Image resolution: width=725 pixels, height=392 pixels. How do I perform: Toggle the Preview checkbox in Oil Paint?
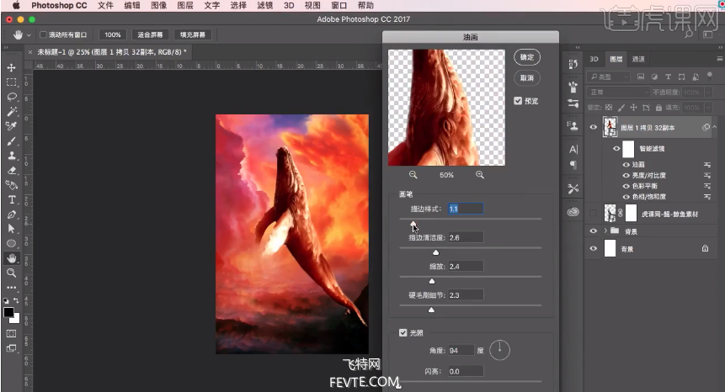point(518,101)
